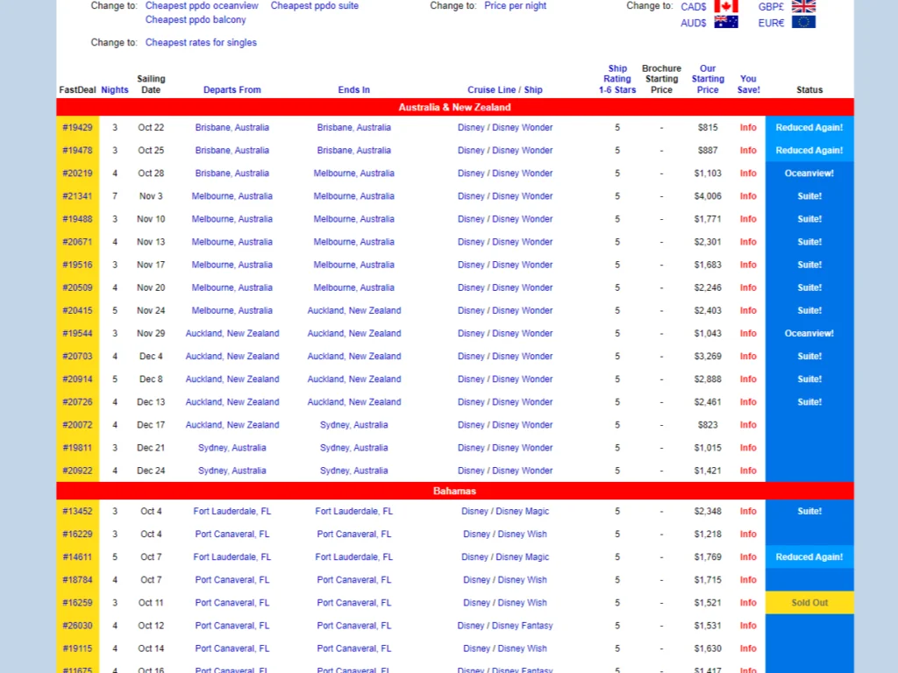Screen dimensions: 898x673
Task: Switch currency using the Canadian flag icon
Action: 725,6
